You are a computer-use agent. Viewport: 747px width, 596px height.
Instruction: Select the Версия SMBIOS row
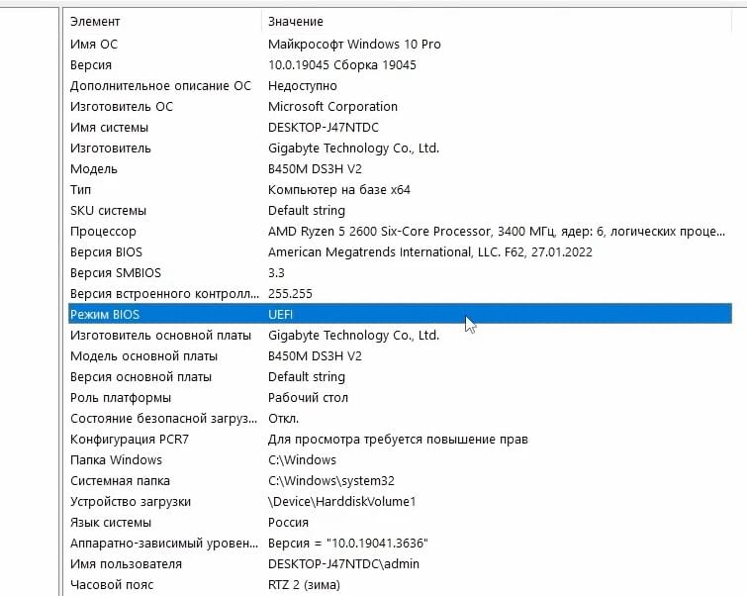[400, 273]
